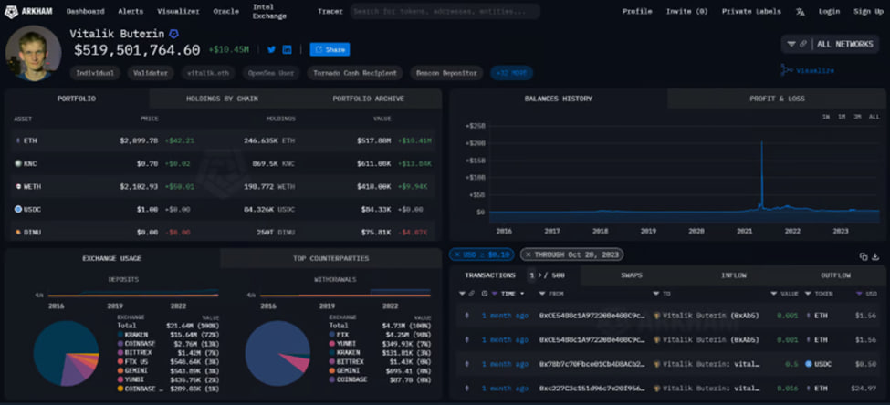The width and height of the screenshot is (890, 405).
Task: Open the FROM column filter
Action: tap(542, 294)
